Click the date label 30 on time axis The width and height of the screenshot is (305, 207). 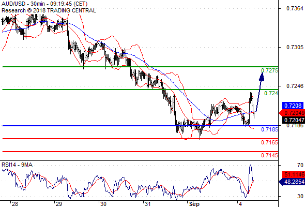coord(103,204)
